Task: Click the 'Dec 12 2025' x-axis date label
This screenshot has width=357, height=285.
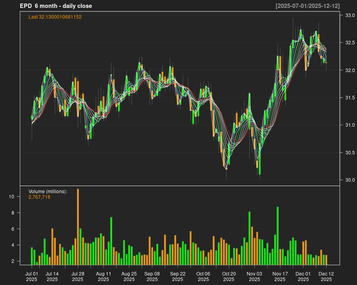Action: point(326,276)
